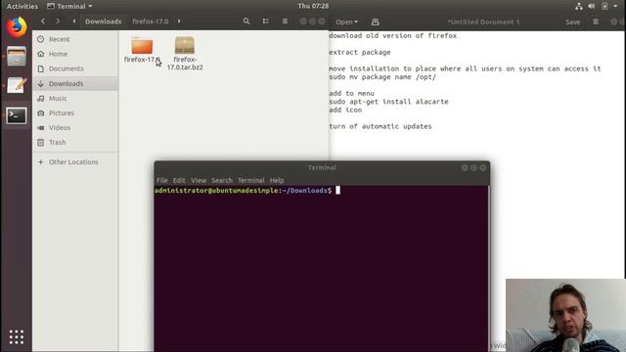Open search in the Files window

[x=246, y=22]
